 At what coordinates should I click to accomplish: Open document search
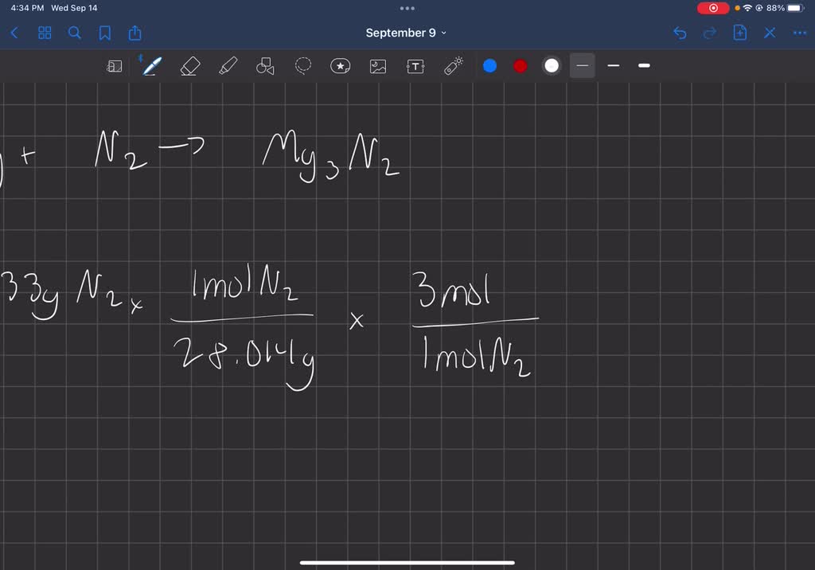click(74, 33)
